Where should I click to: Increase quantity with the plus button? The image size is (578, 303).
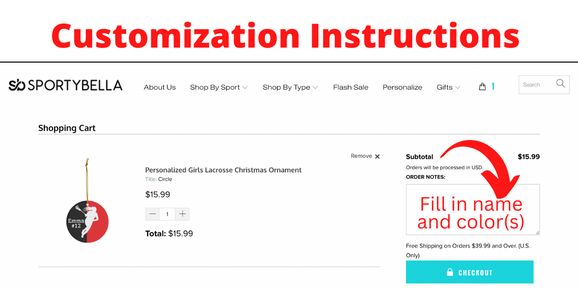[x=182, y=214]
